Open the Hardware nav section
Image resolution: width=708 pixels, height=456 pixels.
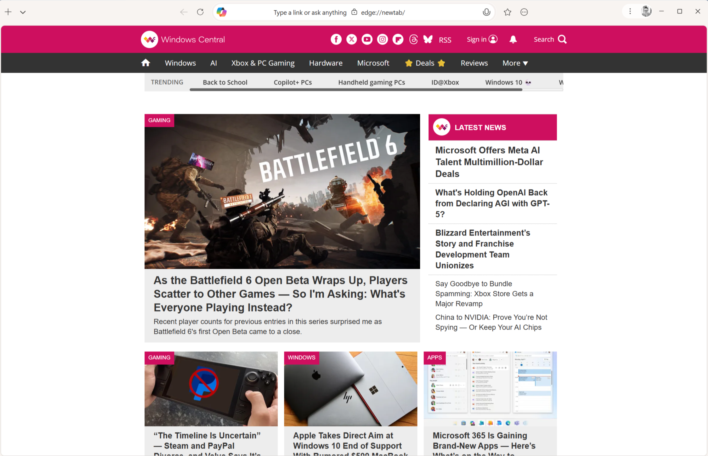[x=326, y=63]
